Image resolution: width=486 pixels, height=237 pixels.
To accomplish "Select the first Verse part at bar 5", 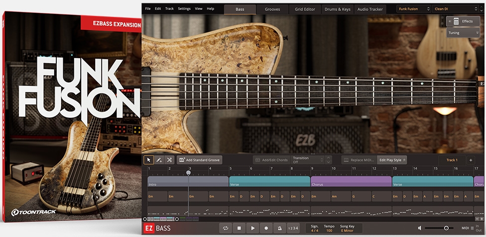I will pos(270,181).
